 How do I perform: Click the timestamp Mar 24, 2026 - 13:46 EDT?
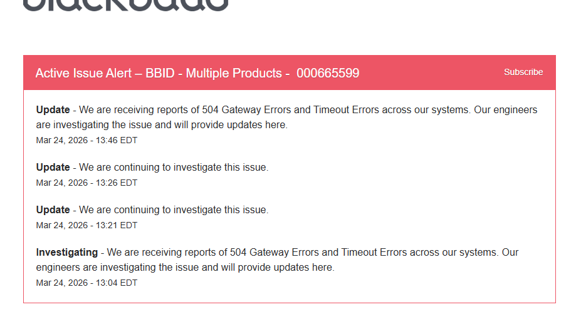tap(86, 141)
